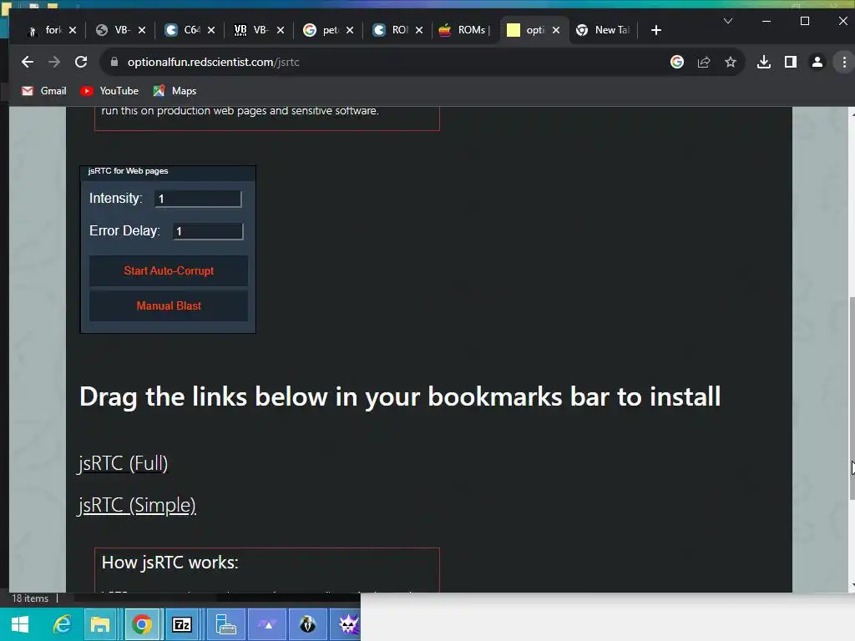Image resolution: width=855 pixels, height=641 pixels.
Task: Select Chrome in the taskbar
Action: click(x=142, y=624)
